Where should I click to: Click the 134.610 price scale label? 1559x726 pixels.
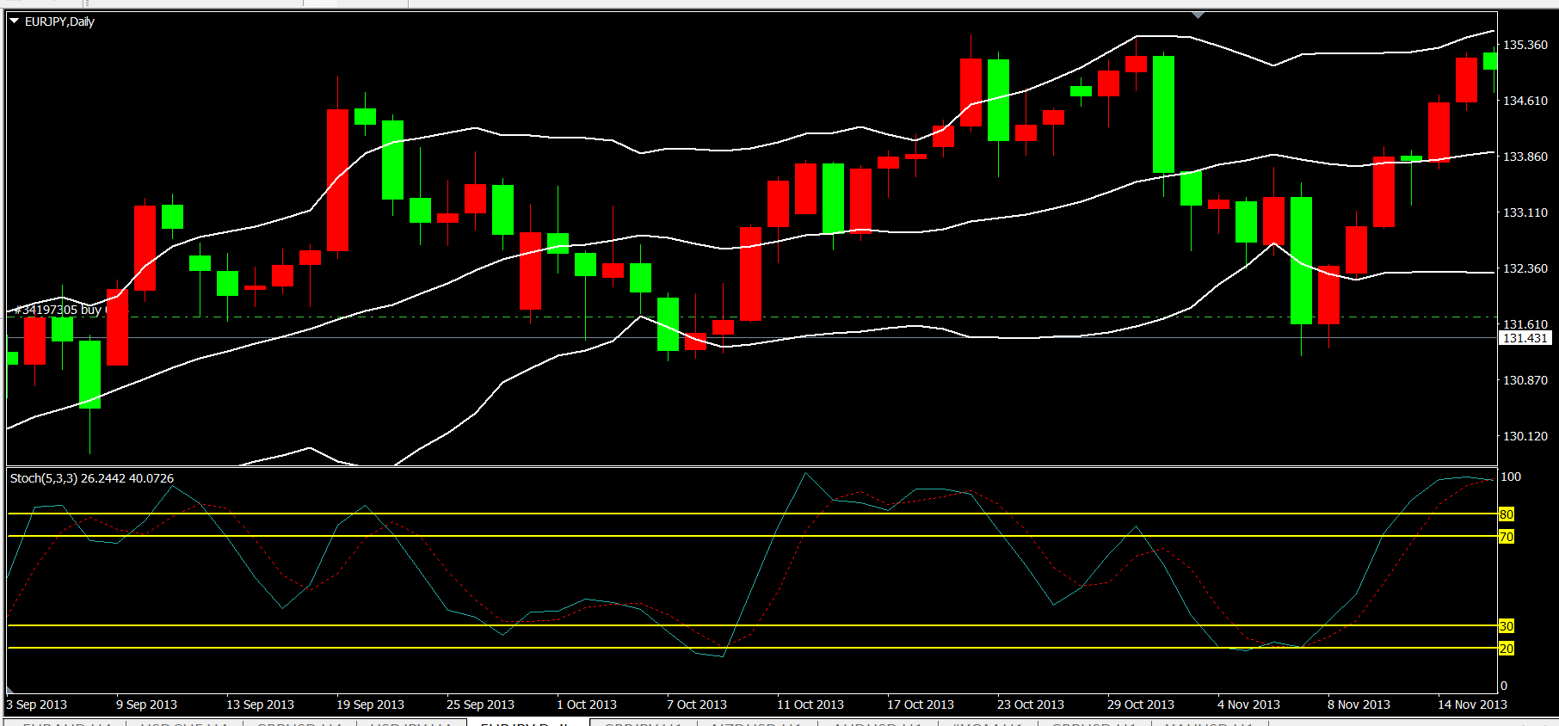tap(1525, 101)
